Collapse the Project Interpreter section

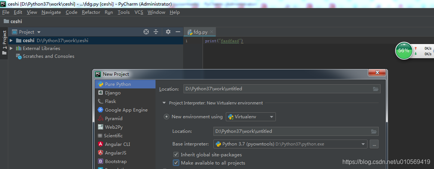pos(164,103)
